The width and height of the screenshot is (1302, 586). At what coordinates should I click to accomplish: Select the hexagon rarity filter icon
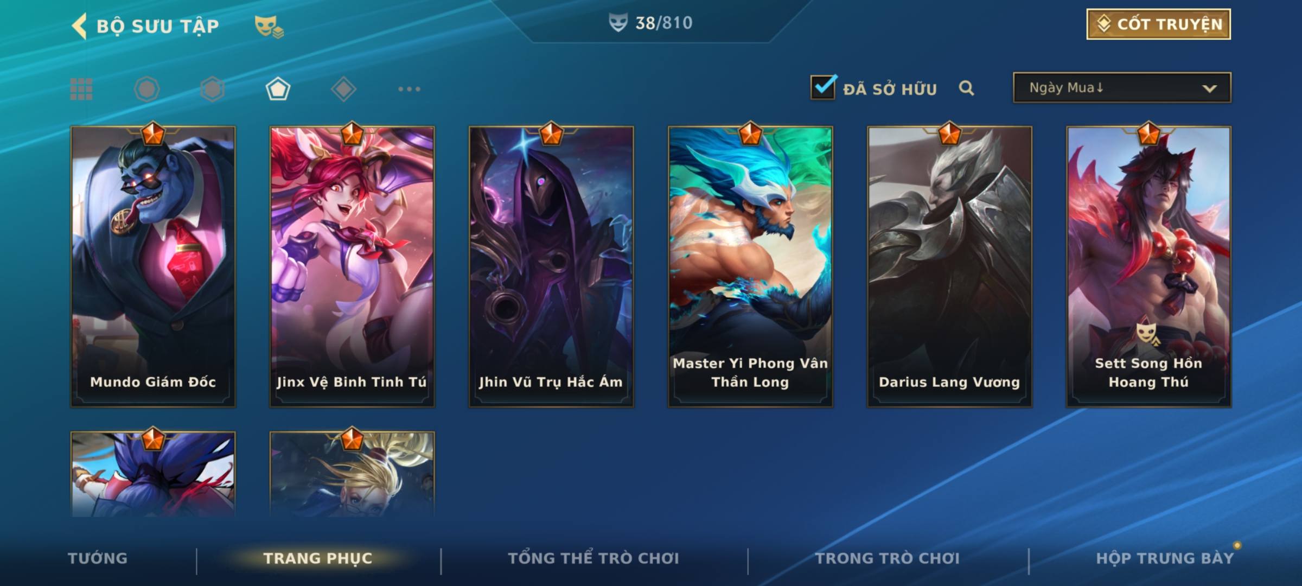[212, 89]
